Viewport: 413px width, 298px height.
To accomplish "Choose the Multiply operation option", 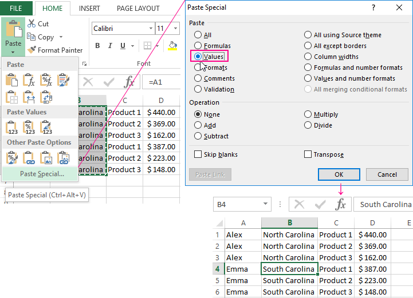I will click(308, 114).
